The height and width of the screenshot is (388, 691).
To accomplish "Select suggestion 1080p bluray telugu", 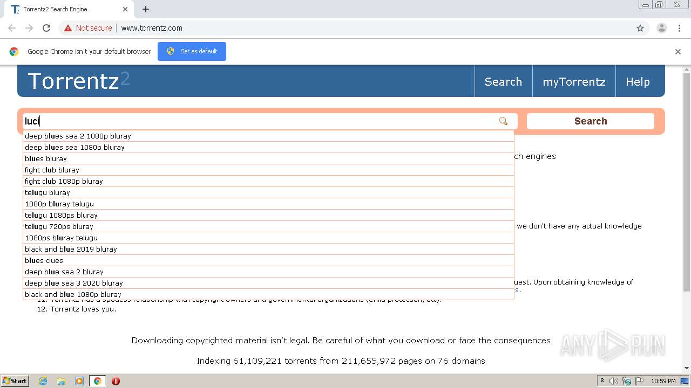I will click(268, 204).
